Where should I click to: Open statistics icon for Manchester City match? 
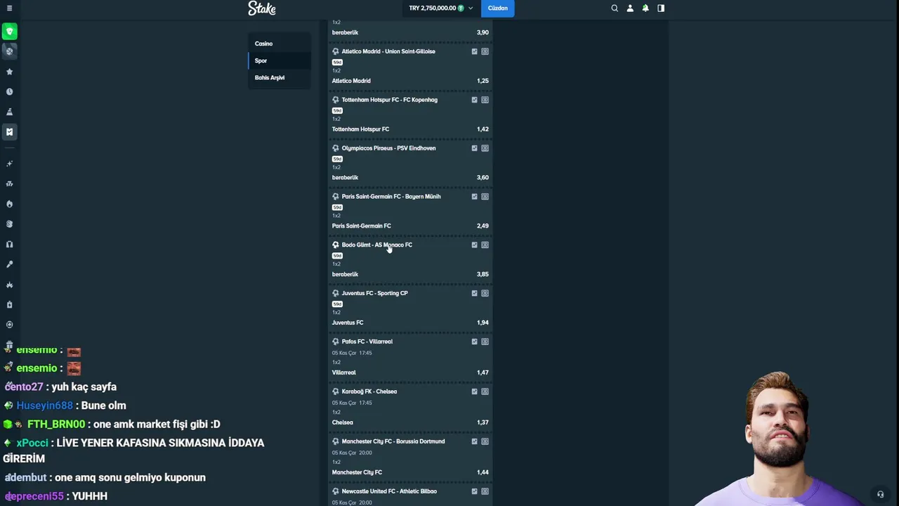(474, 441)
